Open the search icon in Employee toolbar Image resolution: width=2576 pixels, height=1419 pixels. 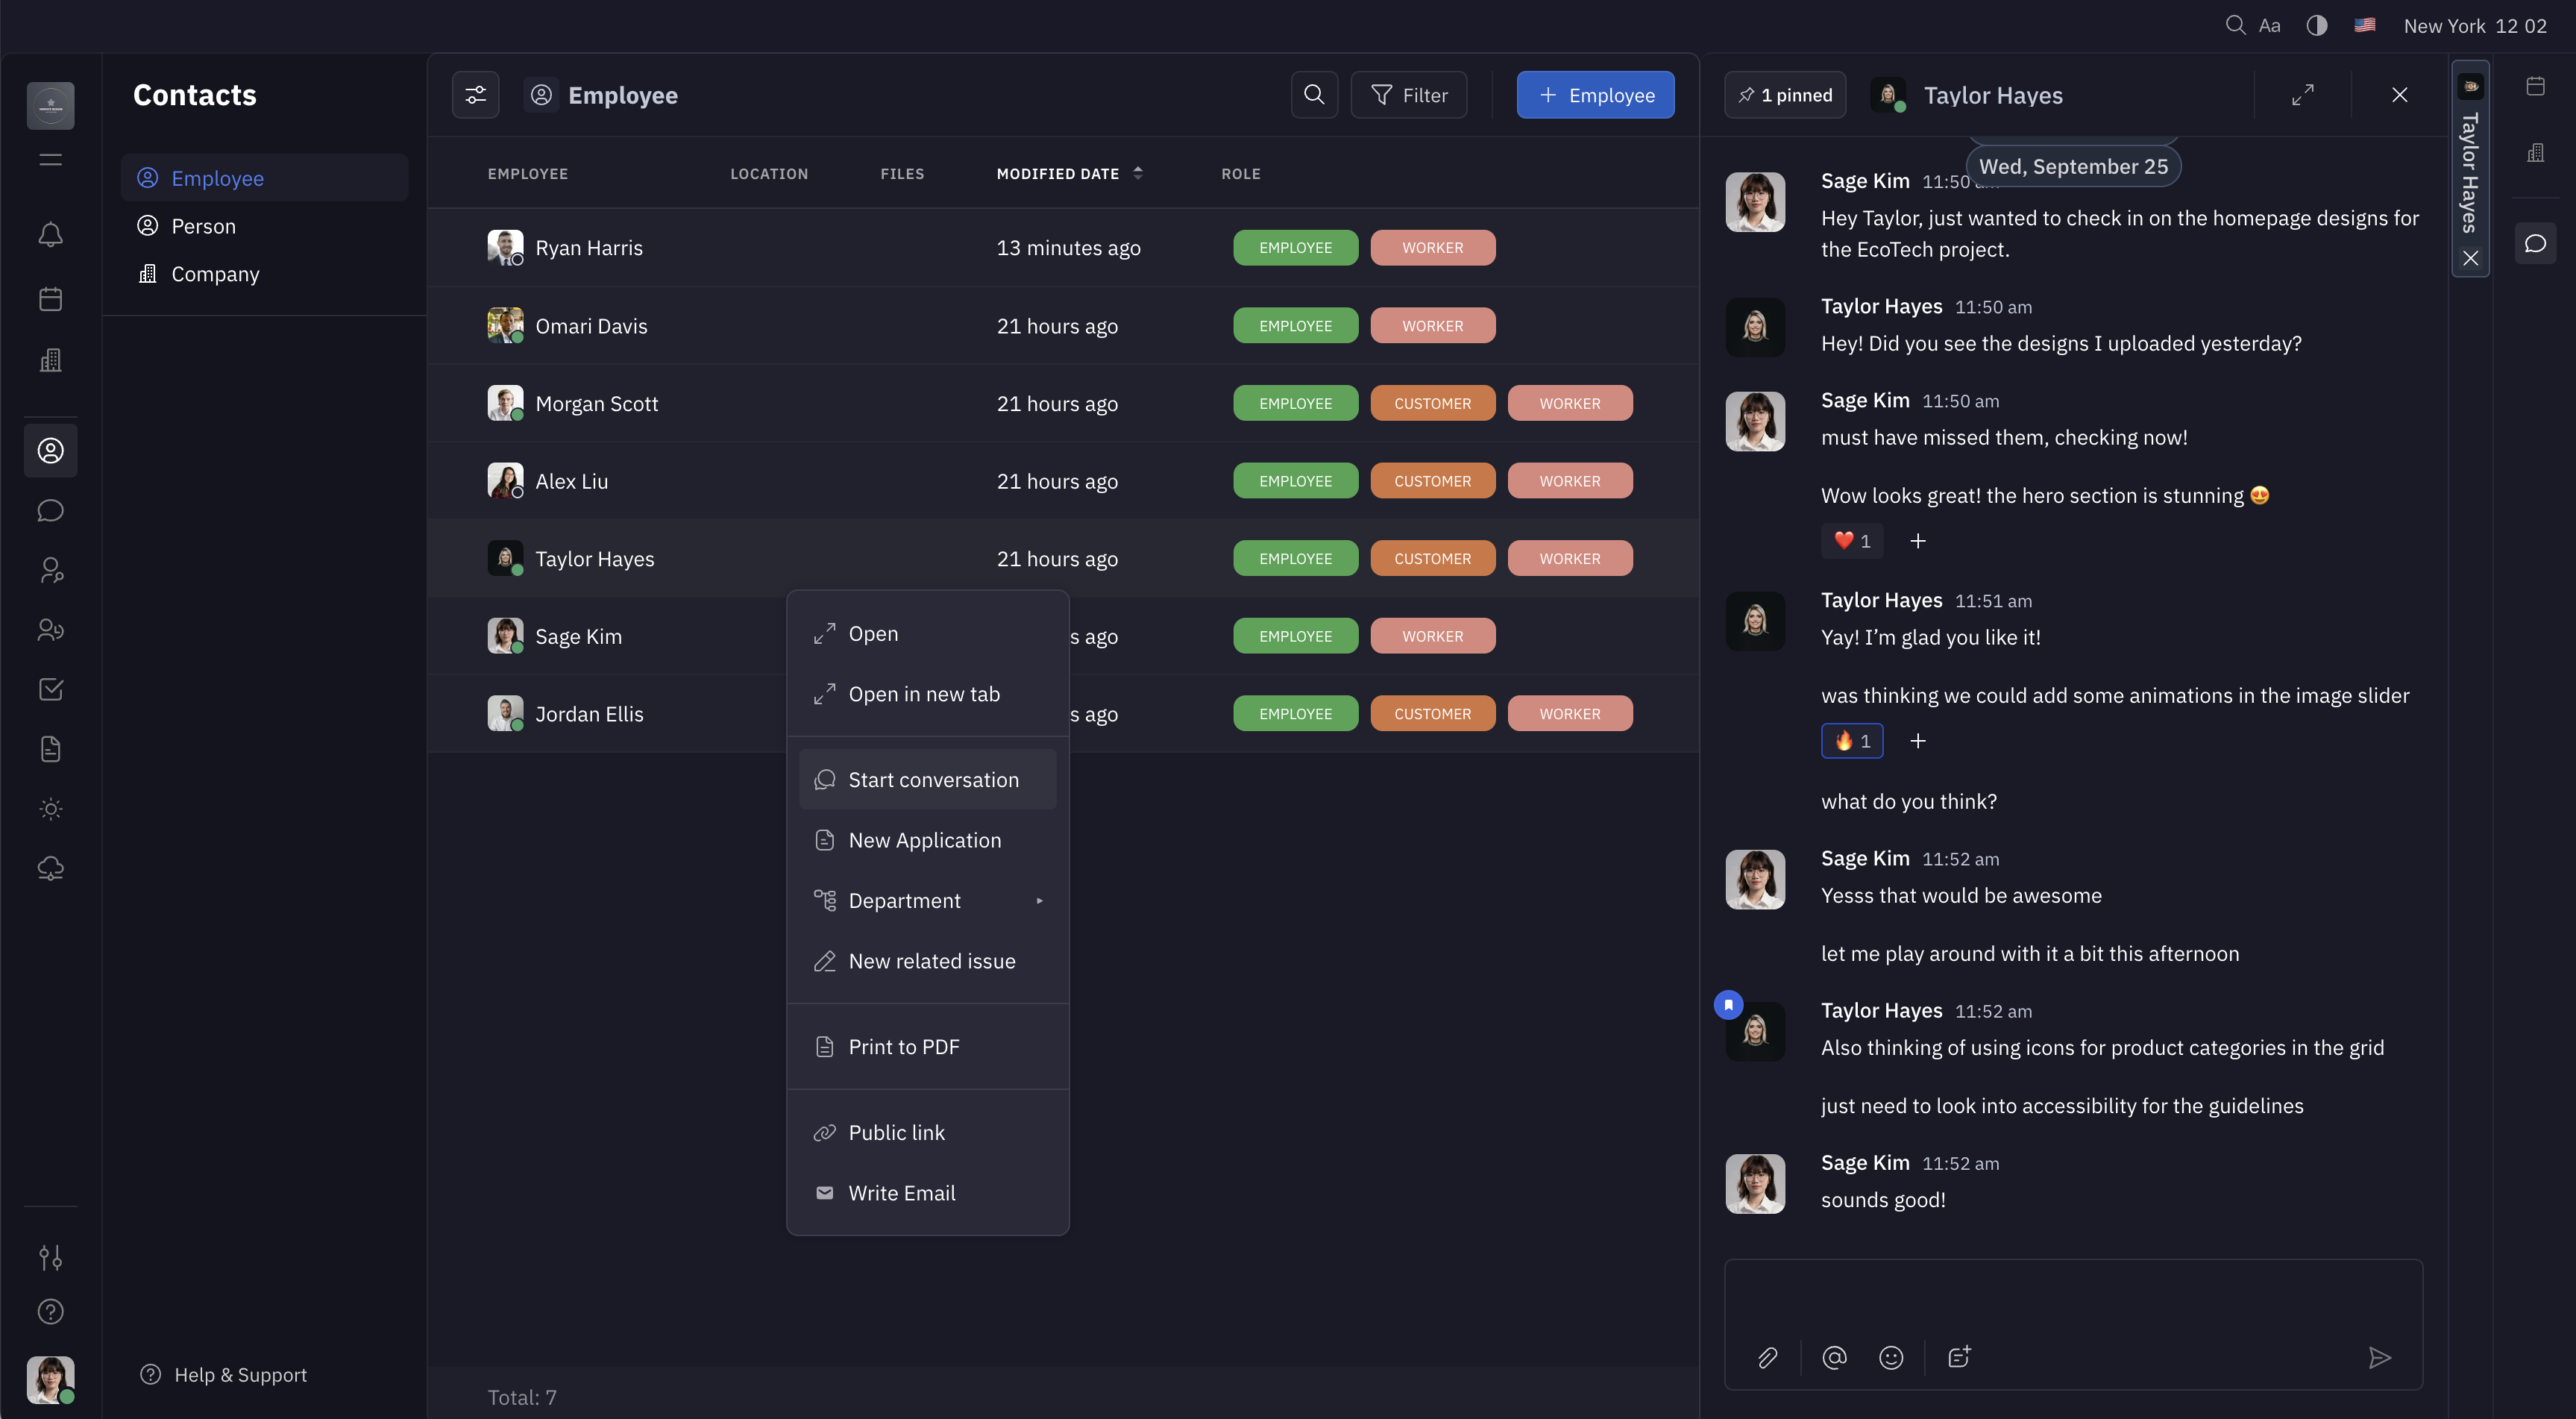click(x=1314, y=95)
